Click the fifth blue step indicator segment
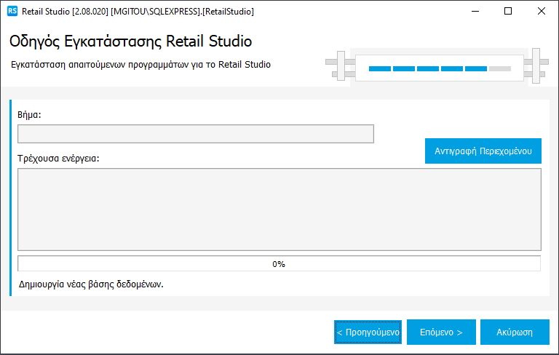 click(x=476, y=68)
